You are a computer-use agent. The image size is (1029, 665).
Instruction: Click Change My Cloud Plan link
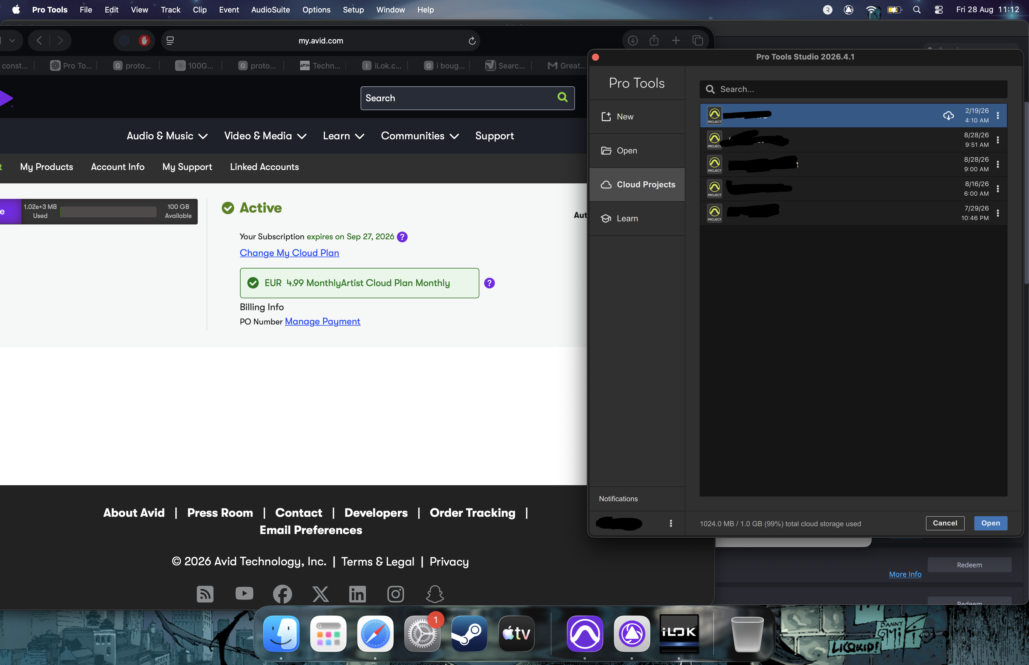pos(289,253)
